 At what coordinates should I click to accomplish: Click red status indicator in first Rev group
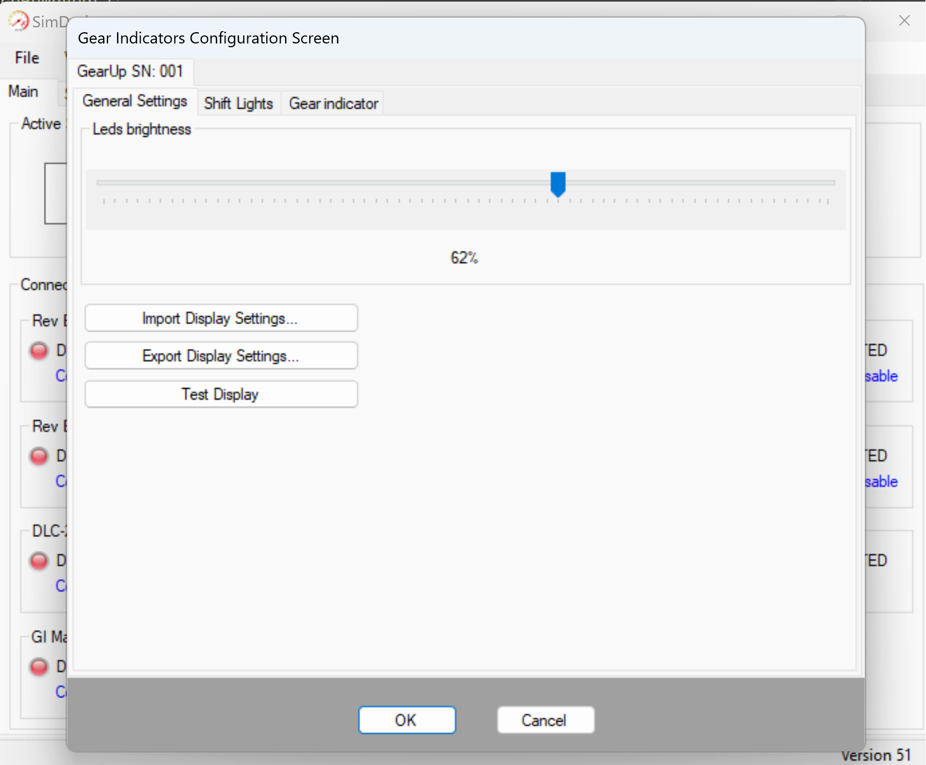click(39, 351)
